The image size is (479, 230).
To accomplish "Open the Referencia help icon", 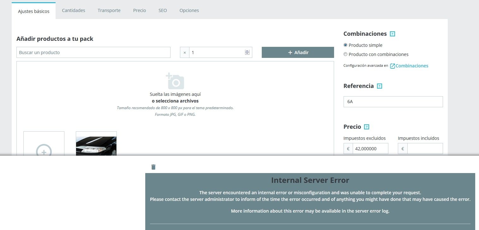I will [380, 86].
